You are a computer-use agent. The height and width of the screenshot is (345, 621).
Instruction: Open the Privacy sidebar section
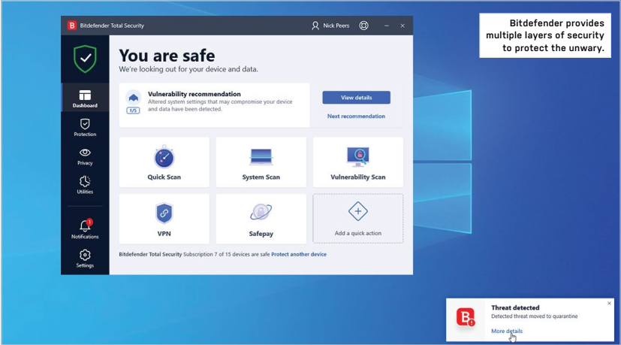pos(85,156)
